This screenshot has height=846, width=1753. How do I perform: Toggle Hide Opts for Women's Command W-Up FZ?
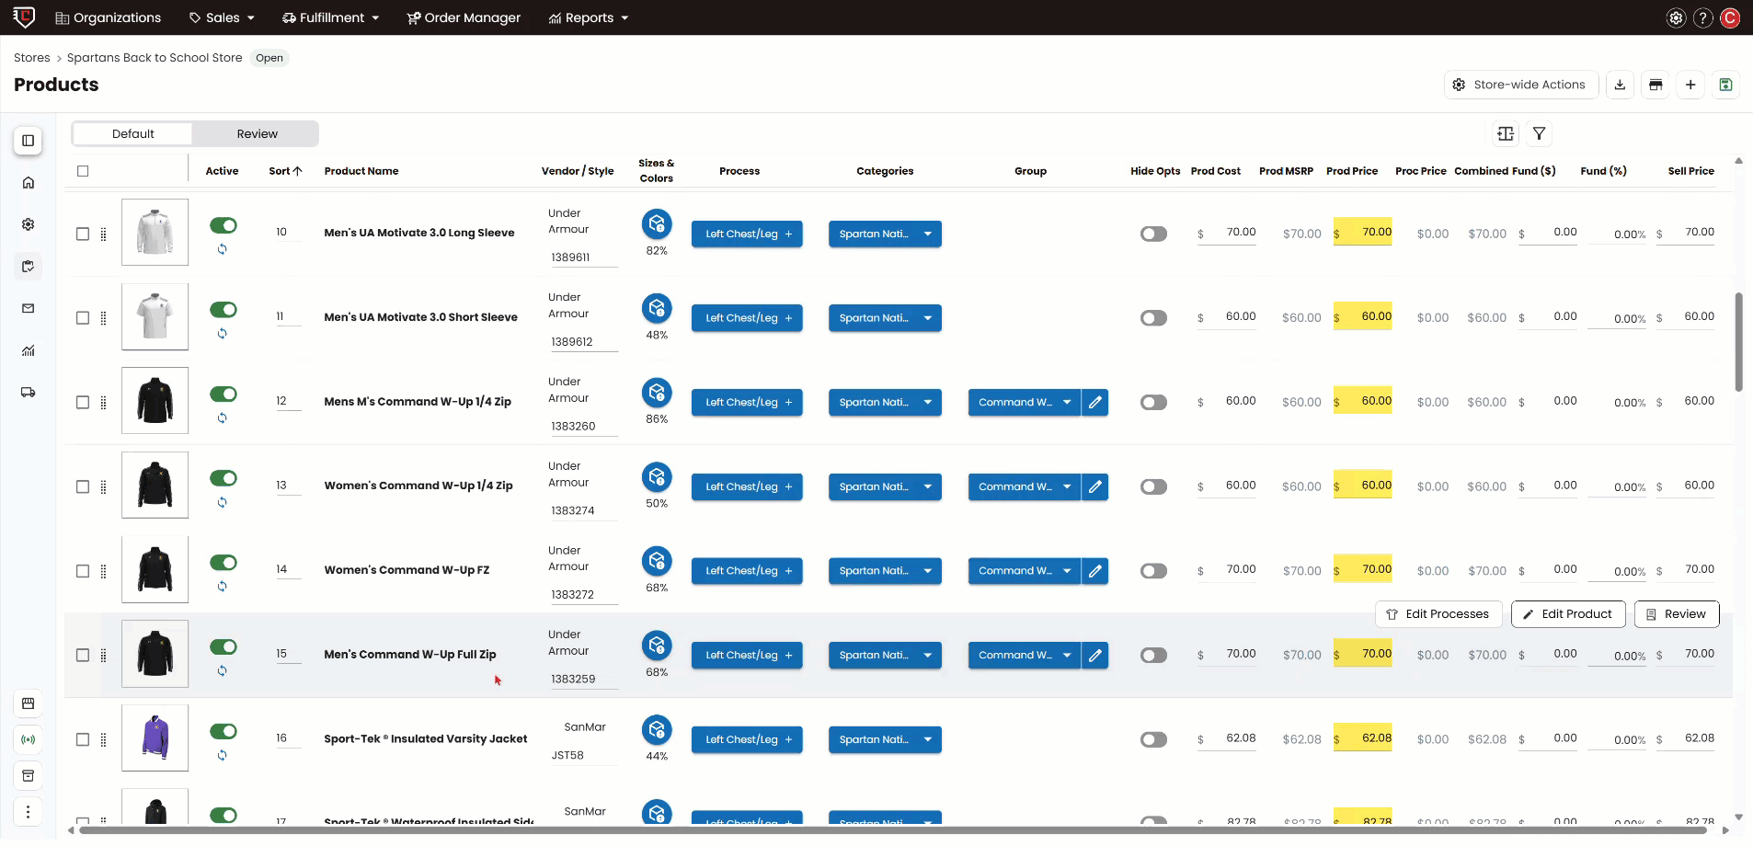1153,571
